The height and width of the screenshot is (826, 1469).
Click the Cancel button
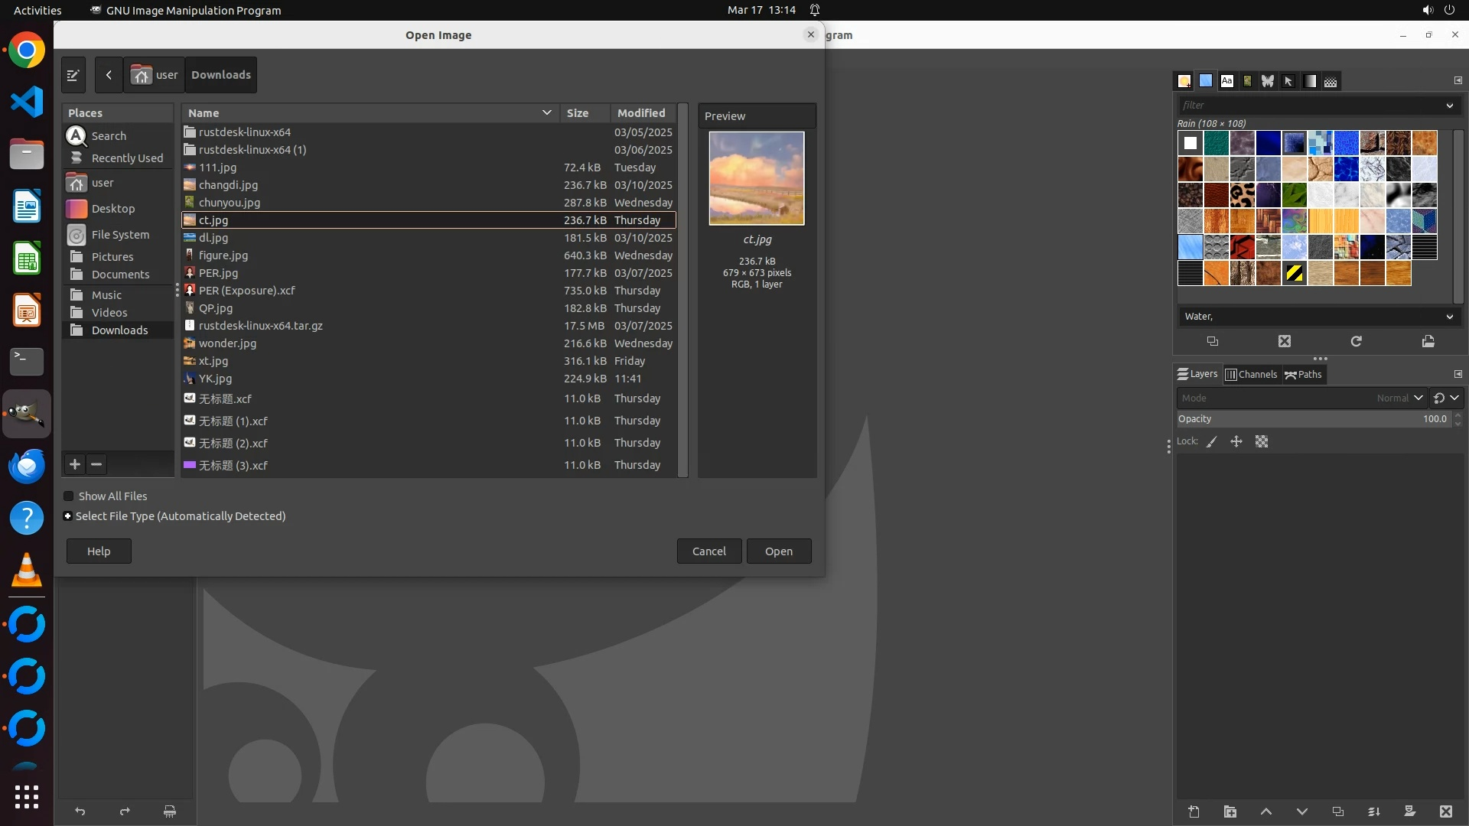pyautogui.click(x=708, y=551)
